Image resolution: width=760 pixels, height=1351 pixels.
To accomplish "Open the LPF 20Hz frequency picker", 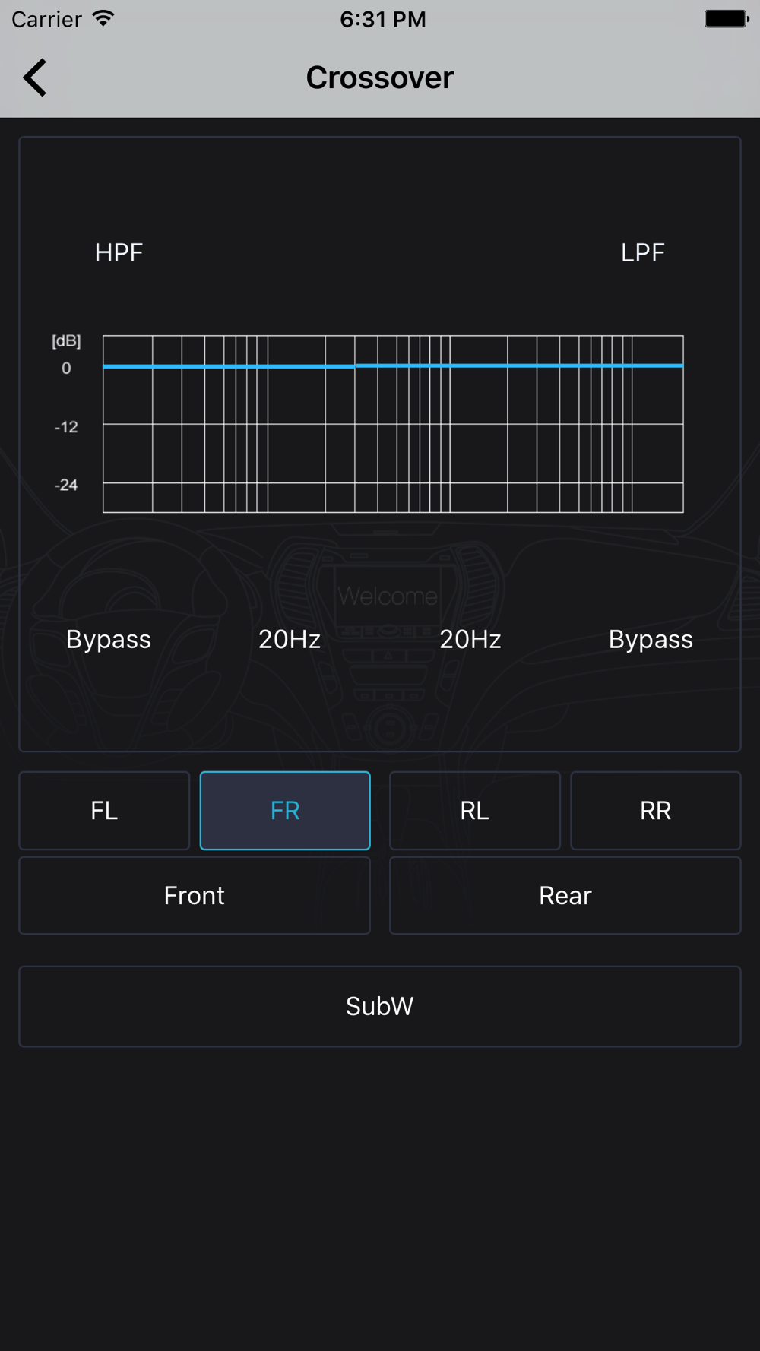I will pyautogui.click(x=470, y=640).
